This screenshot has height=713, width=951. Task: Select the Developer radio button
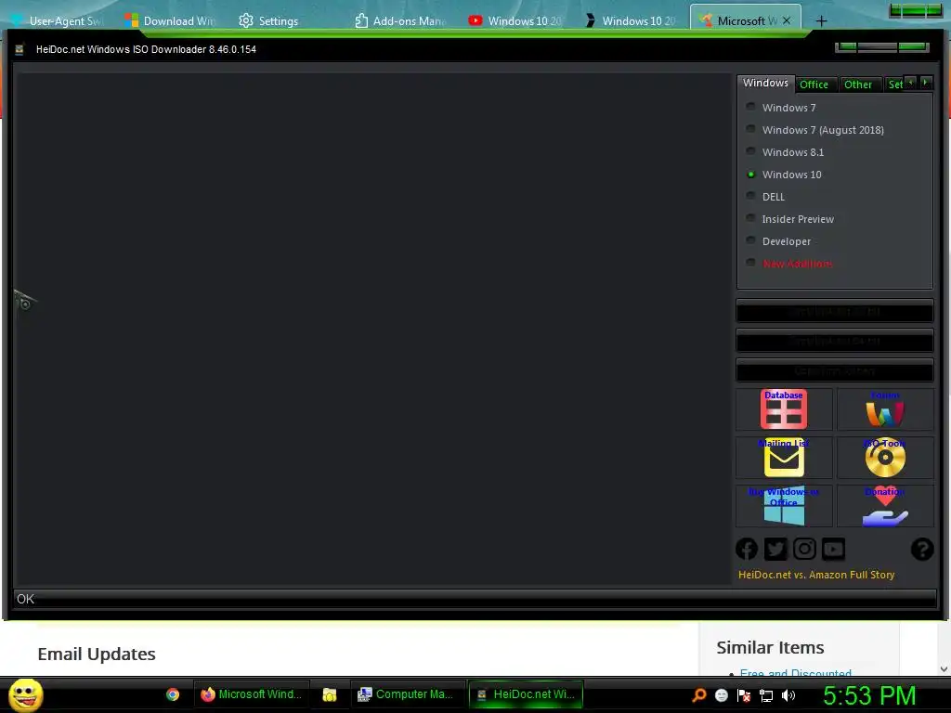(750, 240)
